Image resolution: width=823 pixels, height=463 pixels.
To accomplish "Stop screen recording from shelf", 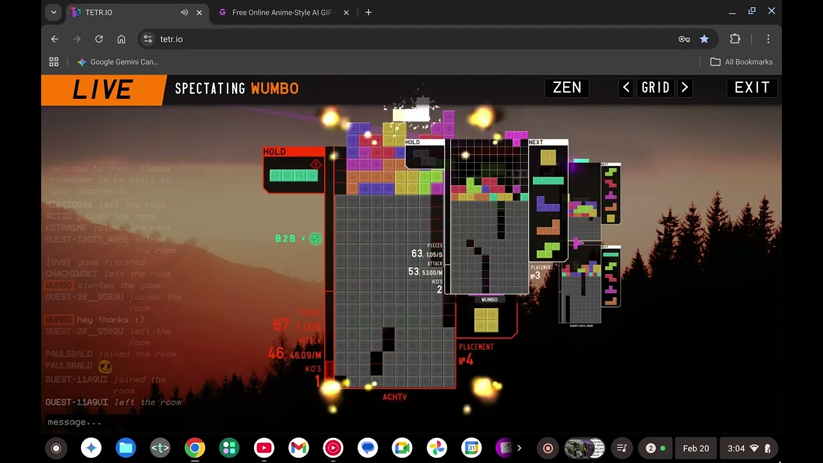I will [548, 448].
